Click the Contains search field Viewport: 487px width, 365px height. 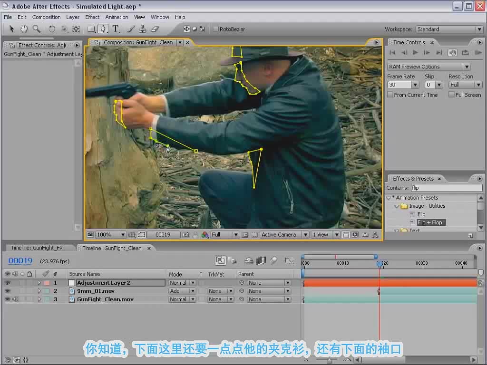click(x=447, y=188)
